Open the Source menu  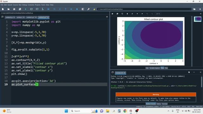[16, 5]
